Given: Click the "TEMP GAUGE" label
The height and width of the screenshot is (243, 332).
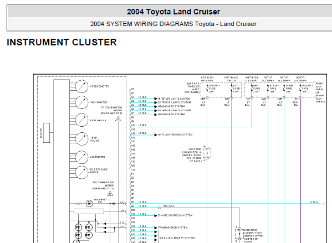Looking at the screenshot, I should click(x=95, y=139).
